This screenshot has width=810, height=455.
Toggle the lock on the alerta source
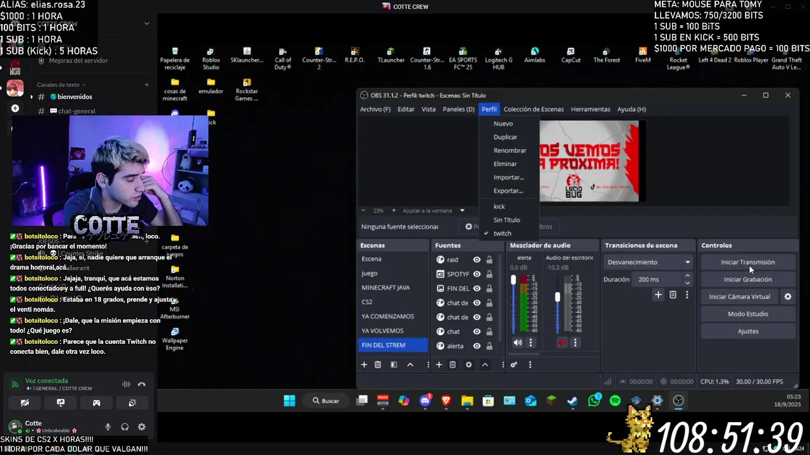489,346
